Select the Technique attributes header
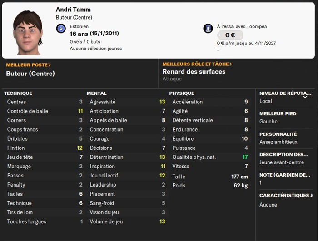Image resolution: width=318 pixels, height=241 pixels. pos(18,93)
